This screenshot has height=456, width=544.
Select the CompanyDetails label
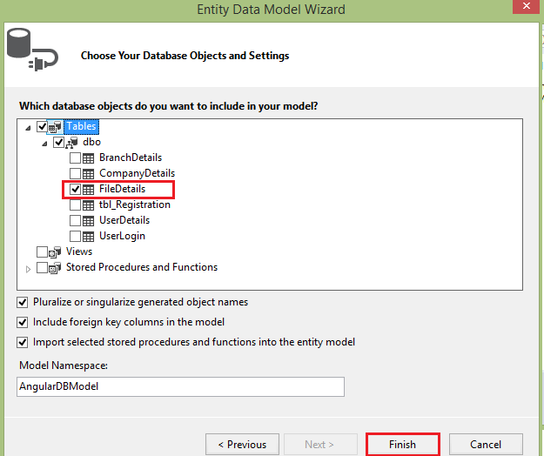click(137, 173)
